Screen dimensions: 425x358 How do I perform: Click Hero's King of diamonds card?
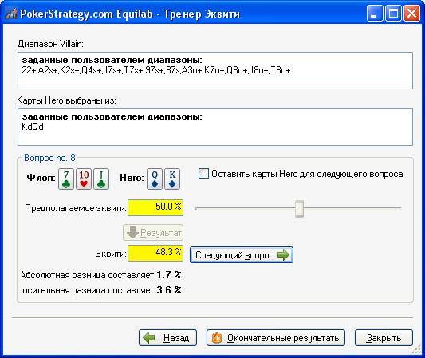172,179
